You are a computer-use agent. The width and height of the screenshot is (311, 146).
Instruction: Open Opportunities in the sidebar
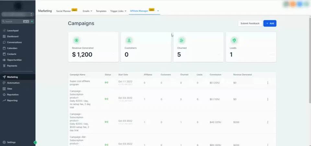pos(14,60)
